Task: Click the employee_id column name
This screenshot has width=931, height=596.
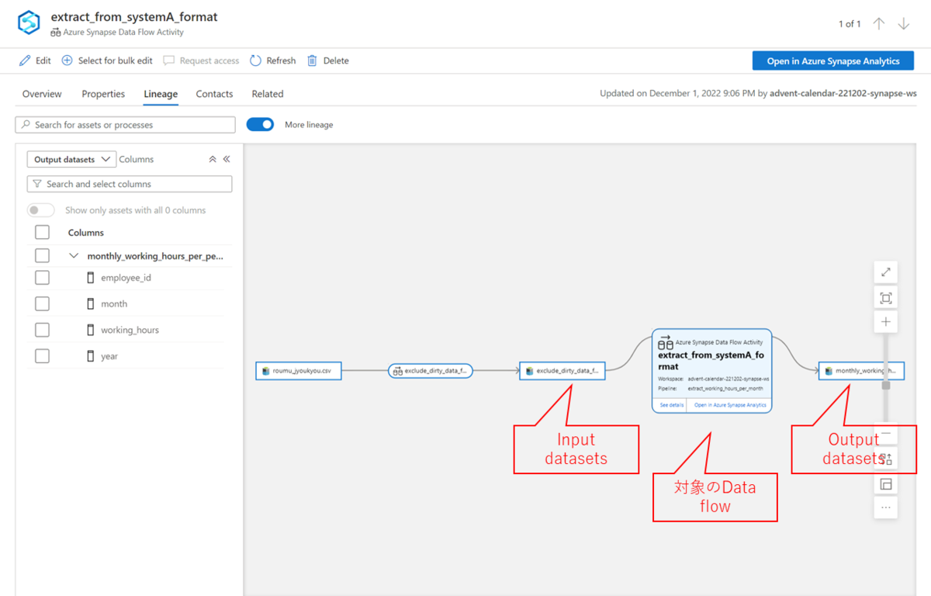Action: 126,278
